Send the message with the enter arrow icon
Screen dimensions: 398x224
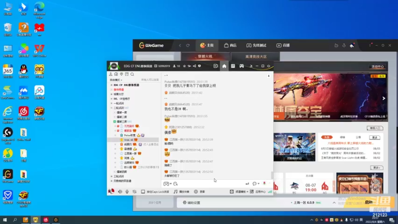tap(247, 184)
